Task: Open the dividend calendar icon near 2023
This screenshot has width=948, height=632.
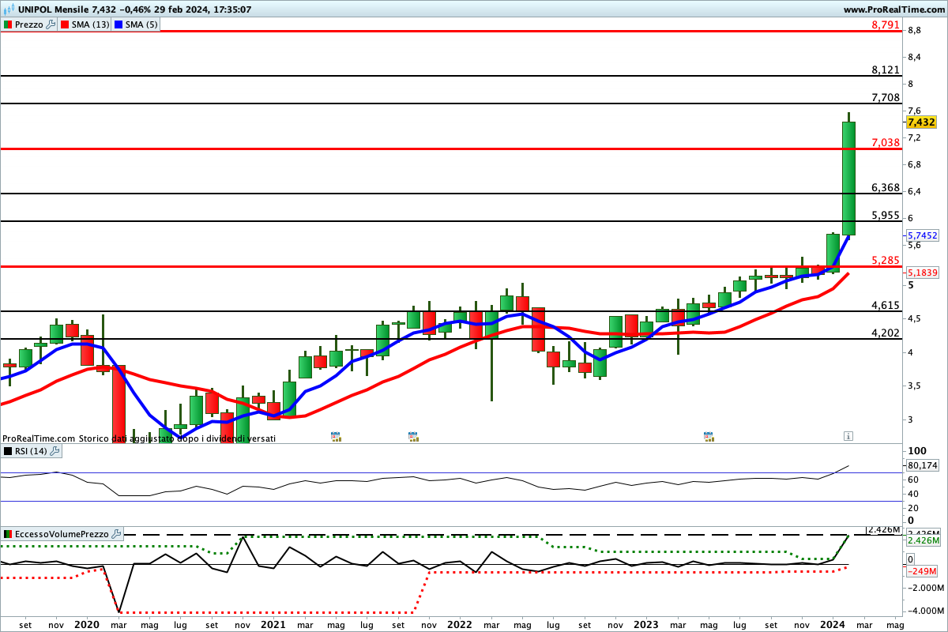Action: tap(709, 435)
